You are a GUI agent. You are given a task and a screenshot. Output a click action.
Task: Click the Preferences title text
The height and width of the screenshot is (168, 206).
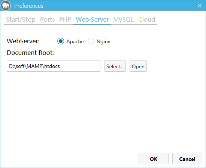tap(28, 6)
